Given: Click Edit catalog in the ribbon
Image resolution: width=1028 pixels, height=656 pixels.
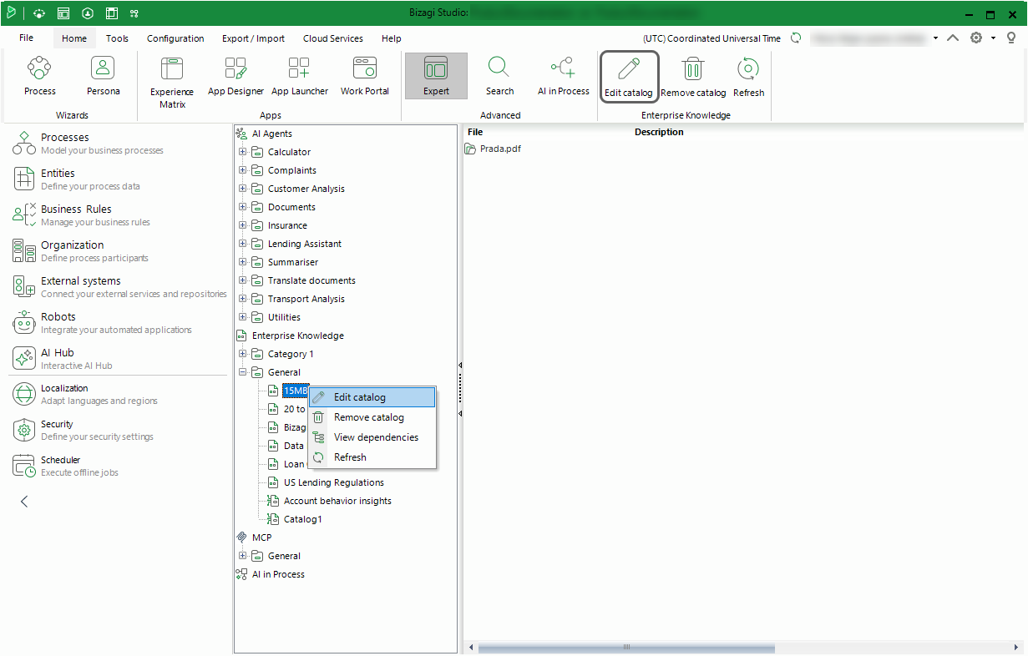Looking at the screenshot, I should coord(629,77).
